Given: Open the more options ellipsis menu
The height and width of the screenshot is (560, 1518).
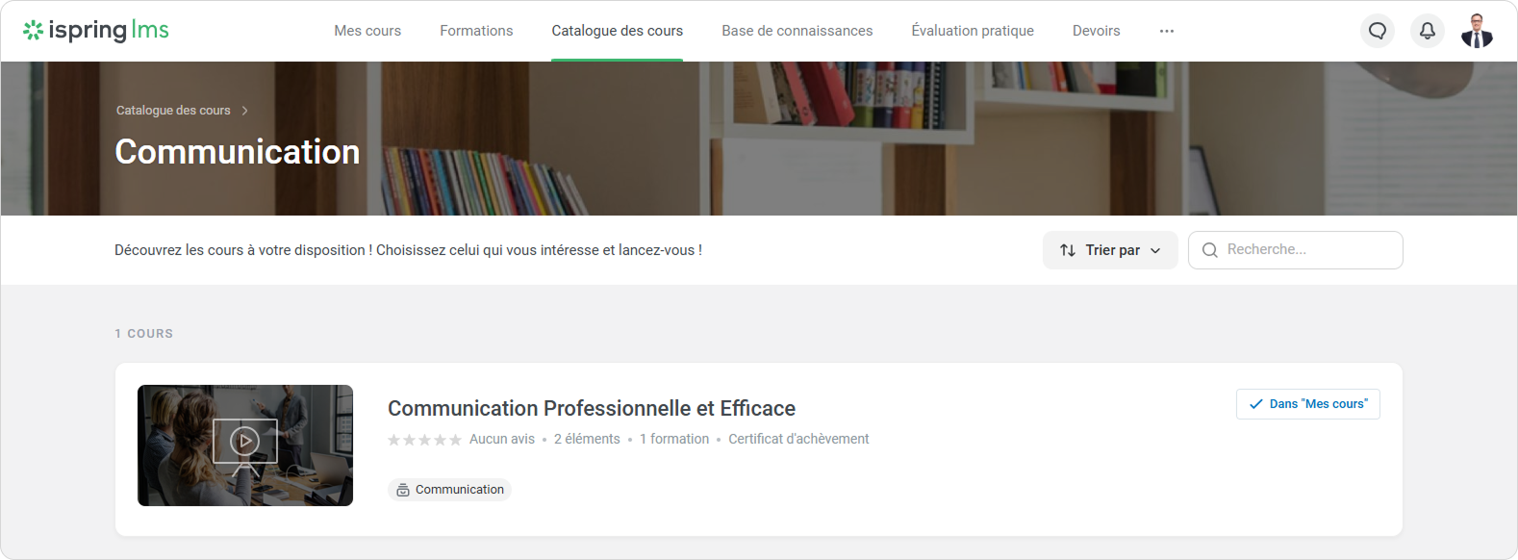Looking at the screenshot, I should click(1166, 31).
